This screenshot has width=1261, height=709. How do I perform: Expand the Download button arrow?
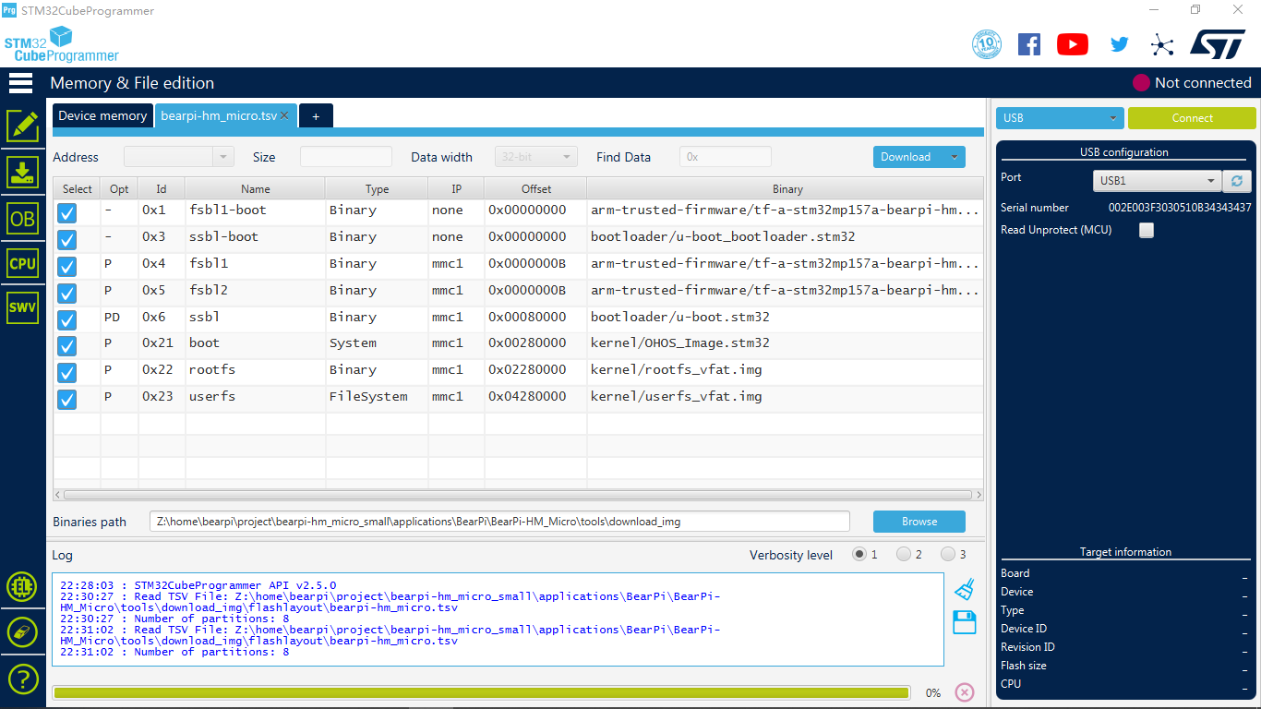coord(955,157)
